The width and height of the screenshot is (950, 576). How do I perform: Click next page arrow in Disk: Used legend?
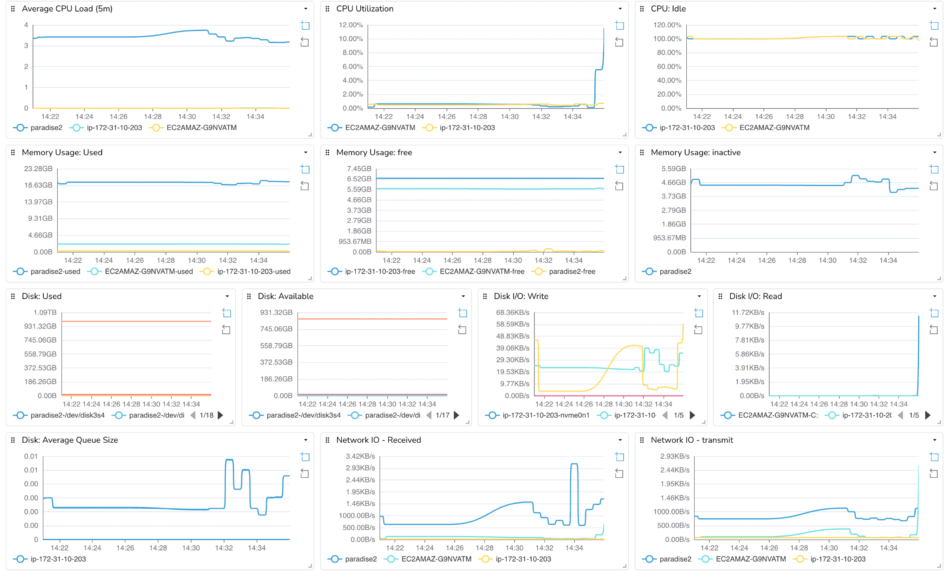point(221,415)
